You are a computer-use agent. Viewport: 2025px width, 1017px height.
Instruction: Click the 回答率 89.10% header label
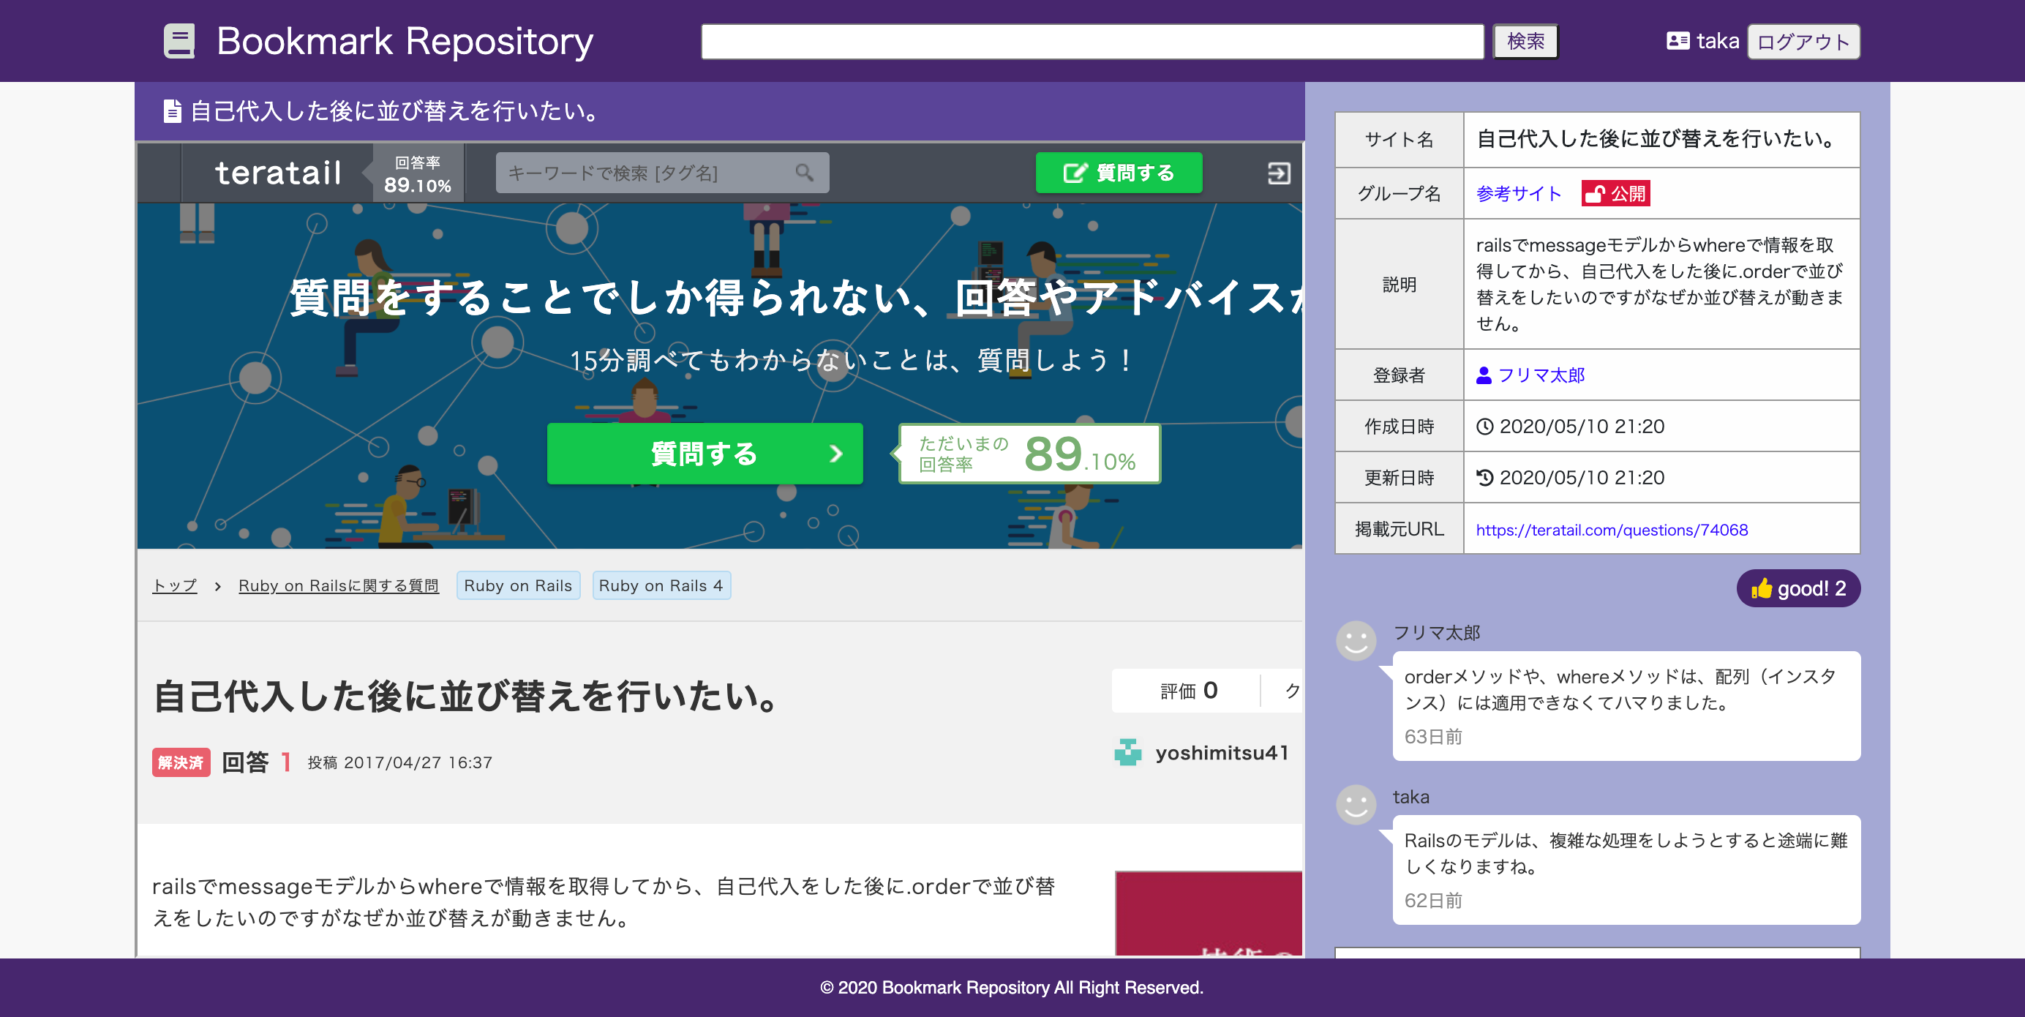pos(418,173)
